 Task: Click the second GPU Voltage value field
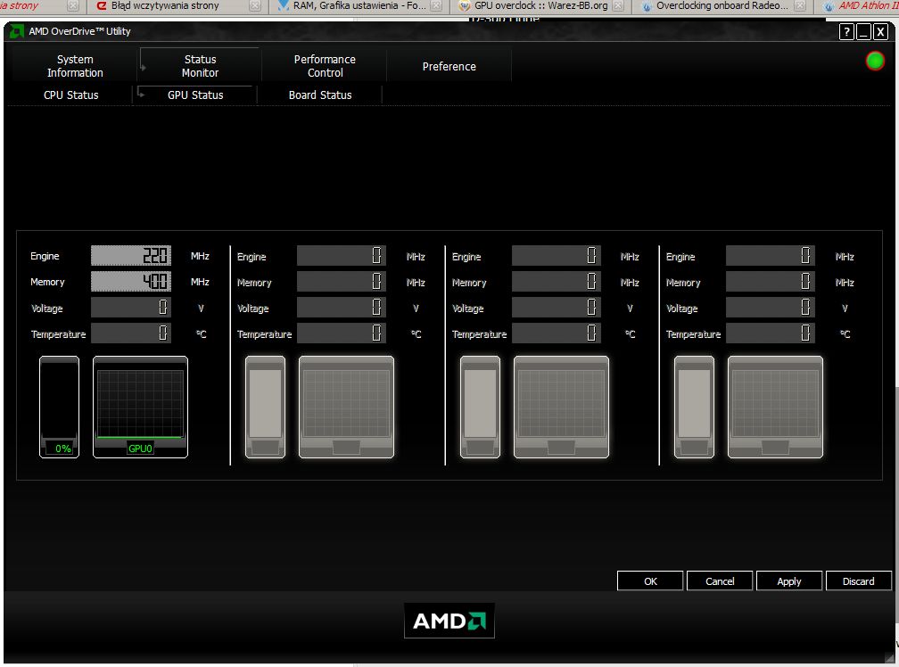click(x=341, y=307)
